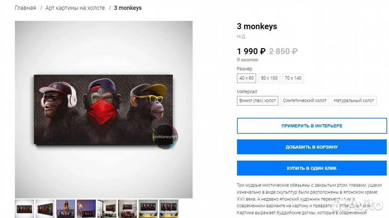Screen dimensions: 389x218
Task: View sixth thumbnail with red sofa
Action: point(128,209)
